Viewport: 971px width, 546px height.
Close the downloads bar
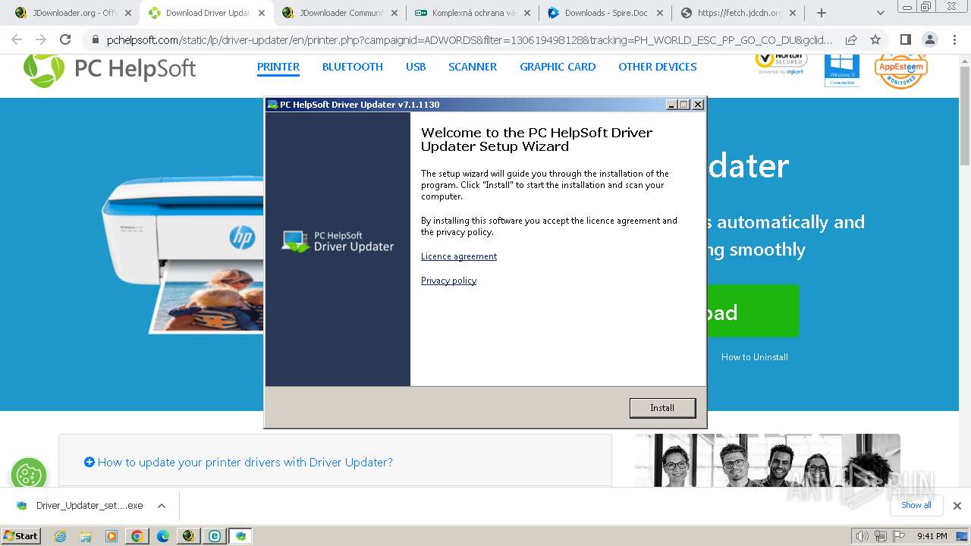(957, 506)
